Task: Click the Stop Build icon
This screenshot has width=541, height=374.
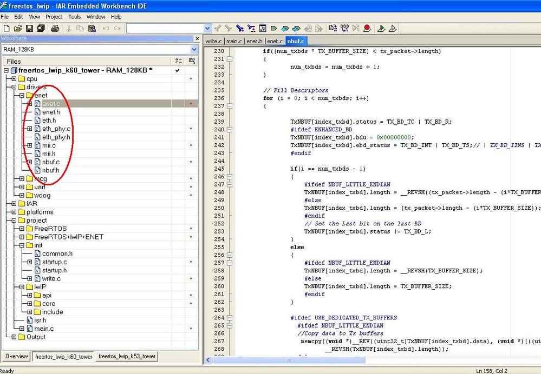Action: click(356, 28)
